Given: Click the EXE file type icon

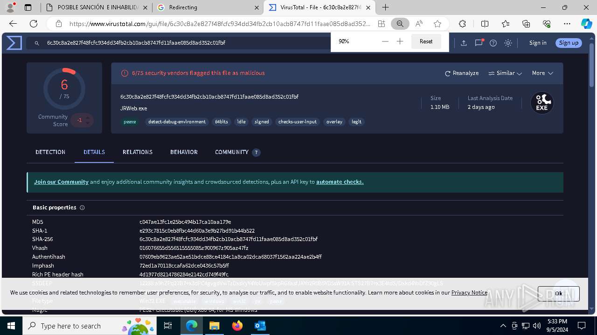Looking at the screenshot, I should 542,103.
